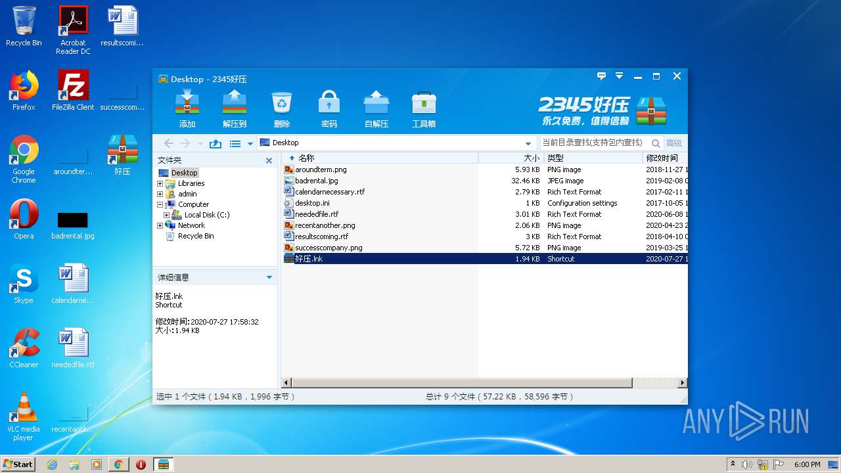Go back with the left arrow button
The width and height of the screenshot is (841, 473).
[169, 143]
